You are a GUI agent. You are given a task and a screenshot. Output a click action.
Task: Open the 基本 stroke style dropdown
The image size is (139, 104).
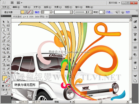(x=91, y=12)
